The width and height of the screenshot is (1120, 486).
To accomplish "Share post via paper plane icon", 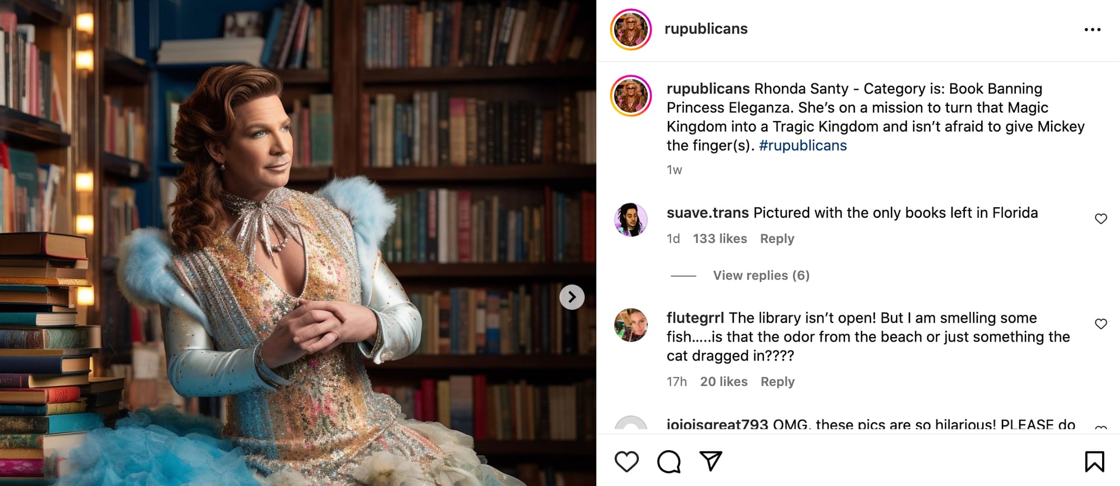I will tap(711, 461).
